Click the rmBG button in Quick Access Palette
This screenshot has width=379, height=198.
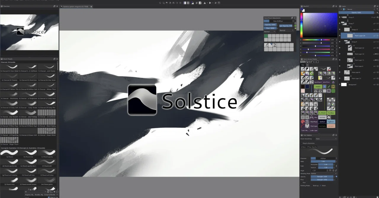click(318, 87)
